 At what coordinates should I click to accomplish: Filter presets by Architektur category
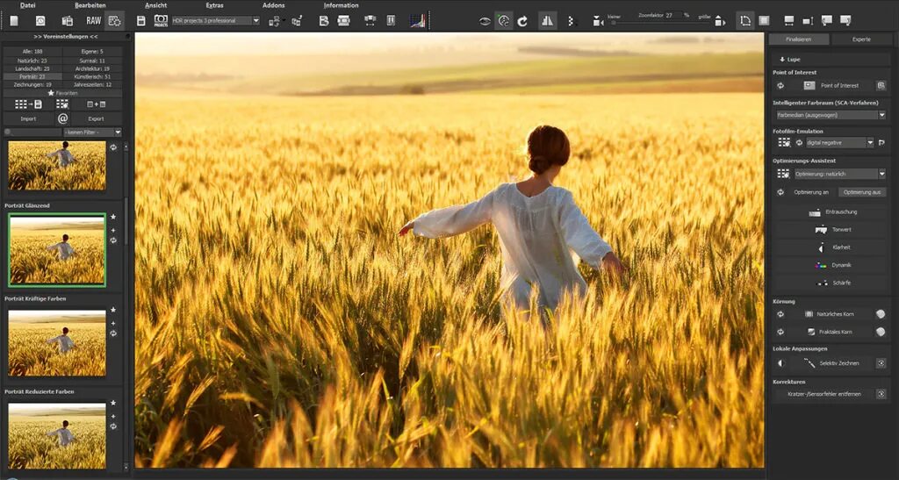[92, 68]
